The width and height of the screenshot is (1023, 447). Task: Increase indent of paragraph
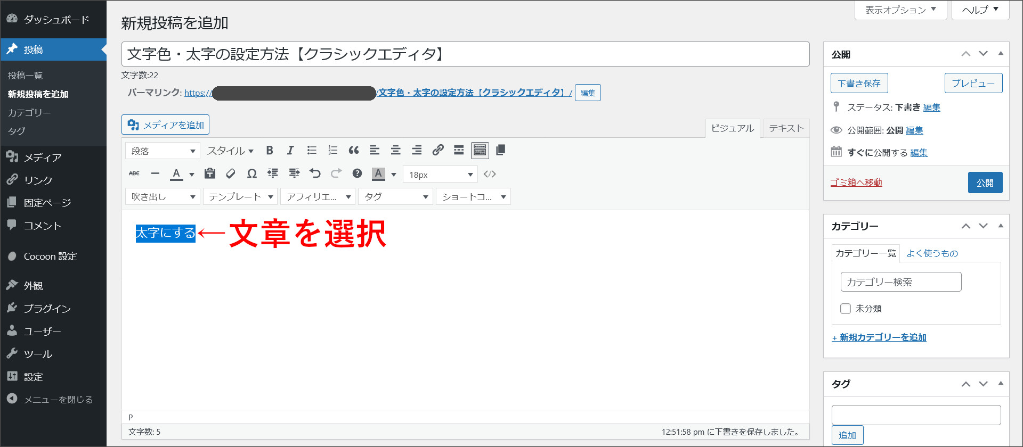click(294, 173)
